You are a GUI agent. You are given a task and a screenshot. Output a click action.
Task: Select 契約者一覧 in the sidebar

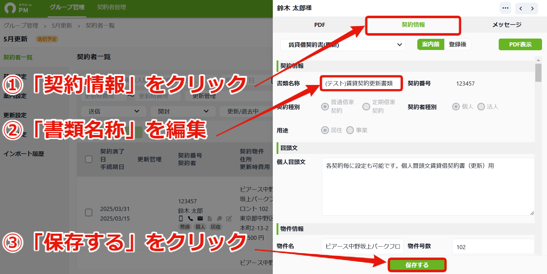coord(18,57)
